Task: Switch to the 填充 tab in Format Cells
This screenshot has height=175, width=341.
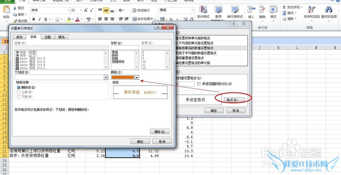Action: [x=61, y=37]
